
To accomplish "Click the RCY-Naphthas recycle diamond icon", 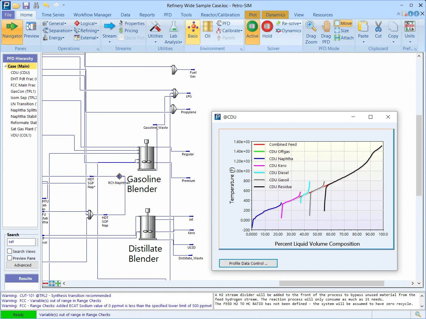I will click(119, 176).
